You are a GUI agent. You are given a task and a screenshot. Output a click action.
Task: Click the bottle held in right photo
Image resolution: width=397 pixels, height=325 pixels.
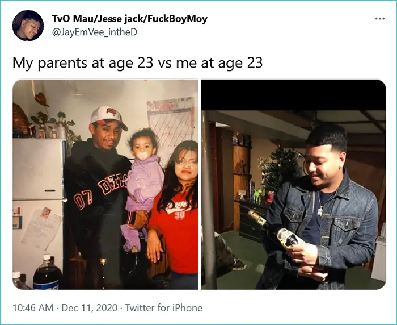(272, 229)
